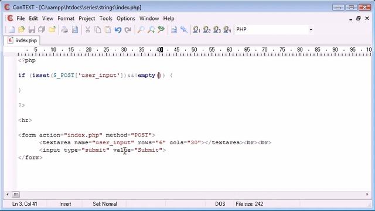The width and height of the screenshot is (375, 211).
Task: Open the Edit menu
Action: (x=33, y=18)
